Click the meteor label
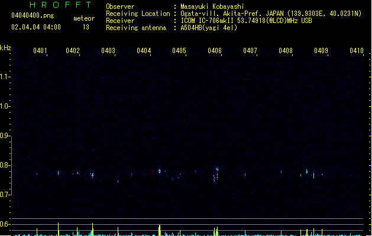The image size is (372, 236). click(x=84, y=18)
